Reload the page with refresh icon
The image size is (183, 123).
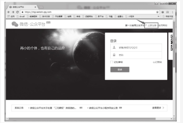17,12
